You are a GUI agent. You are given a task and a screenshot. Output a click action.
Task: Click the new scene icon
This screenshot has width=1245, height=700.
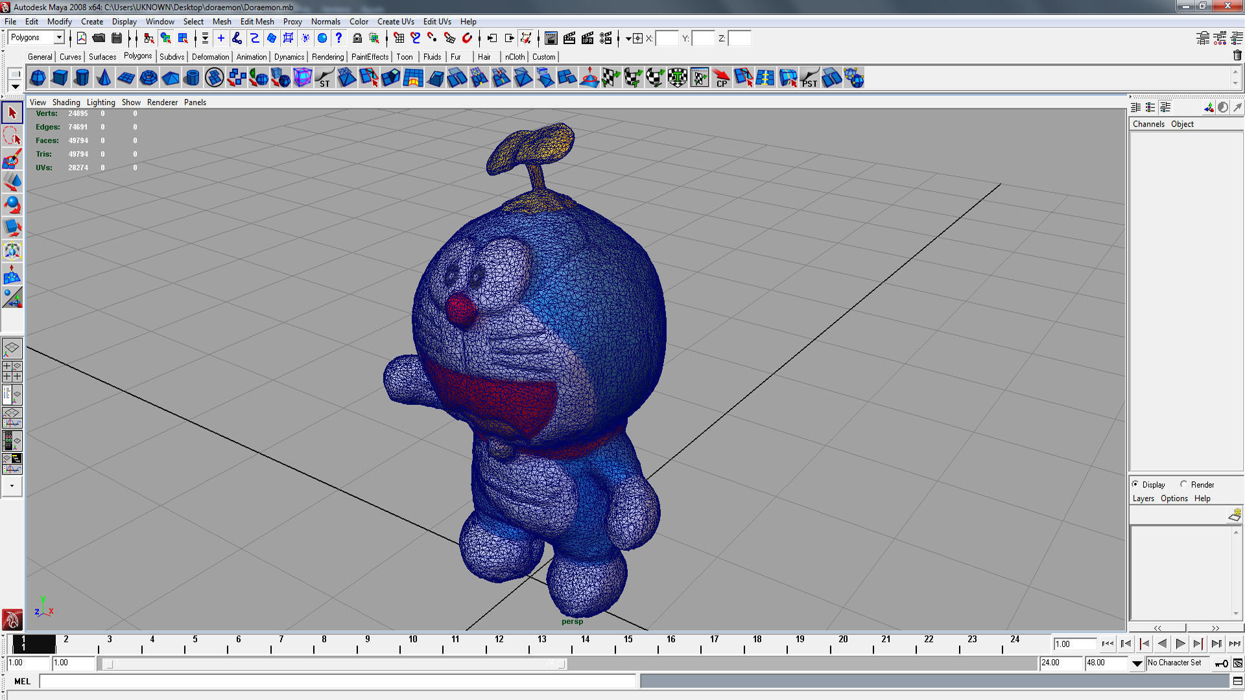point(82,38)
